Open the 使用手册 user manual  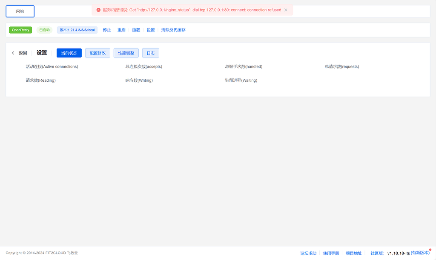331,253
